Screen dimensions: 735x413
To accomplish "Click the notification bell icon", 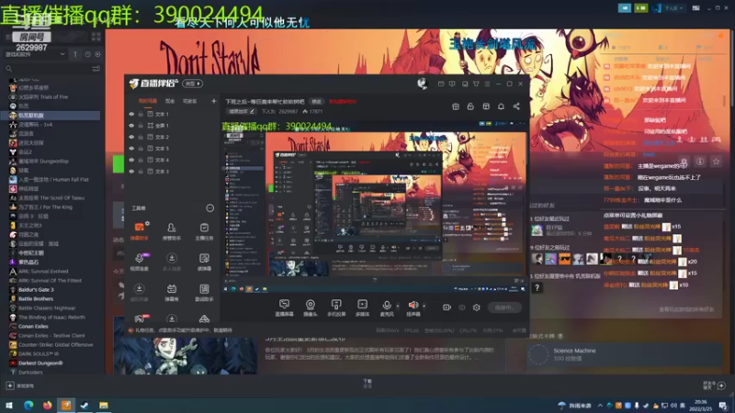I will click(x=501, y=106).
